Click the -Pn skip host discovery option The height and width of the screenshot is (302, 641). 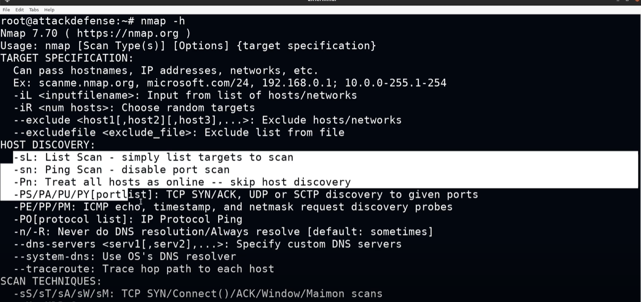pyautogui.click(x=182, y=182)
